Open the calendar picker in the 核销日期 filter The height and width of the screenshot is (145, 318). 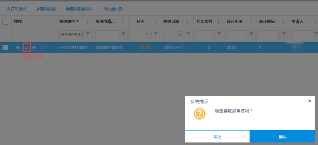pos(179,34)
